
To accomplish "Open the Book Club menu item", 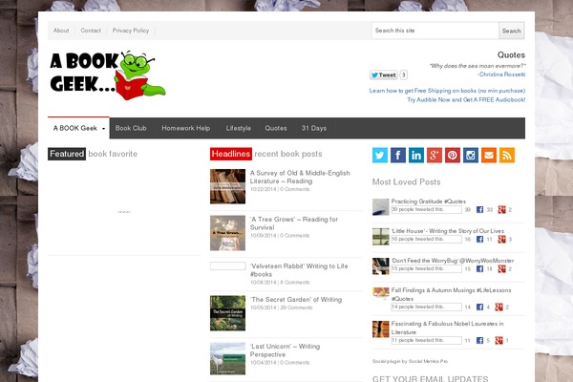I will (130, 128).
